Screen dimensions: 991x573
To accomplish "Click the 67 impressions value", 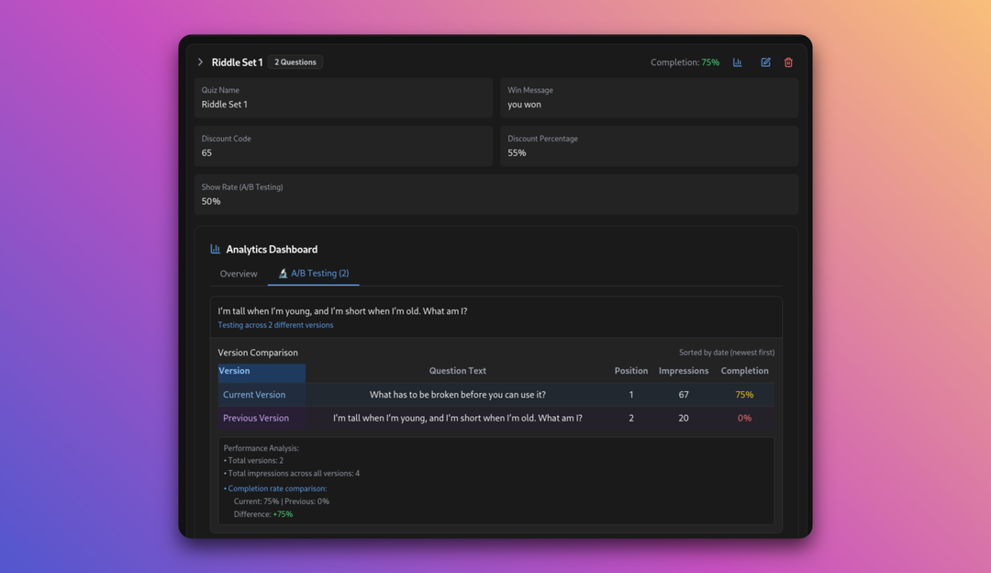I will click(x=684, y=395).
